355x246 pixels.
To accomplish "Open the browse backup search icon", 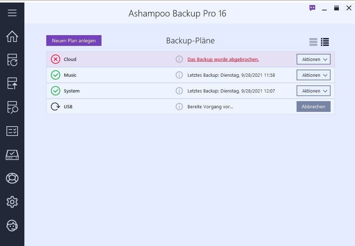I will (x=12, y=107).
